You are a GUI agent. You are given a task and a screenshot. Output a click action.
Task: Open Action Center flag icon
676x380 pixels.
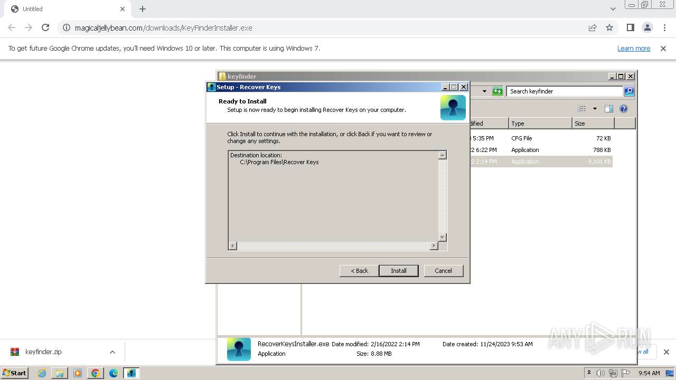point(625,373)
